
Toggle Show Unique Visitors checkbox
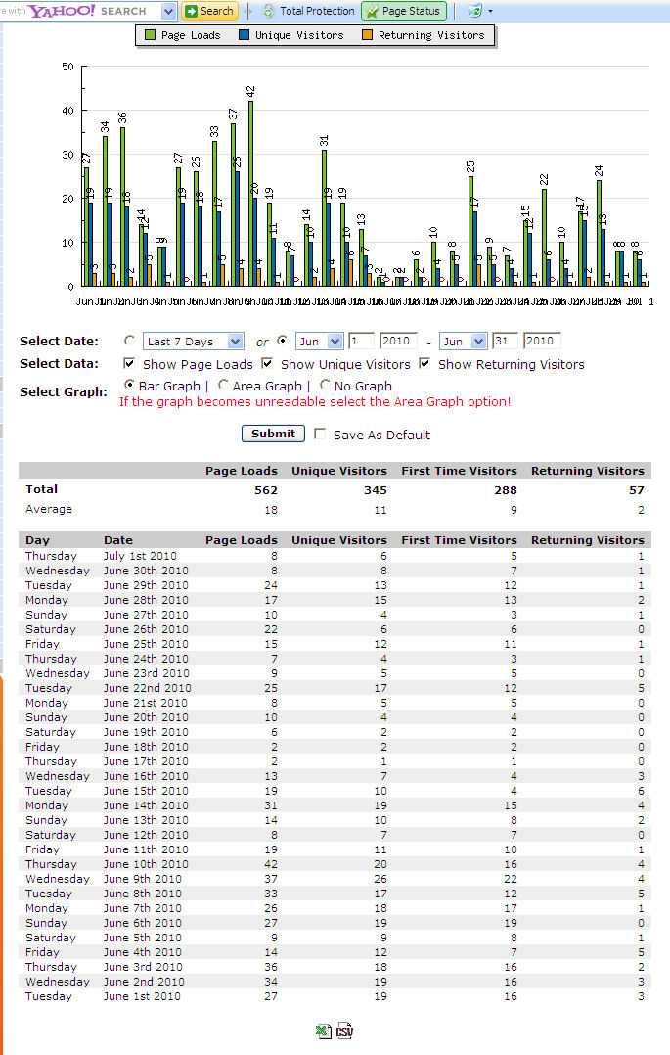tap(267, 363)
